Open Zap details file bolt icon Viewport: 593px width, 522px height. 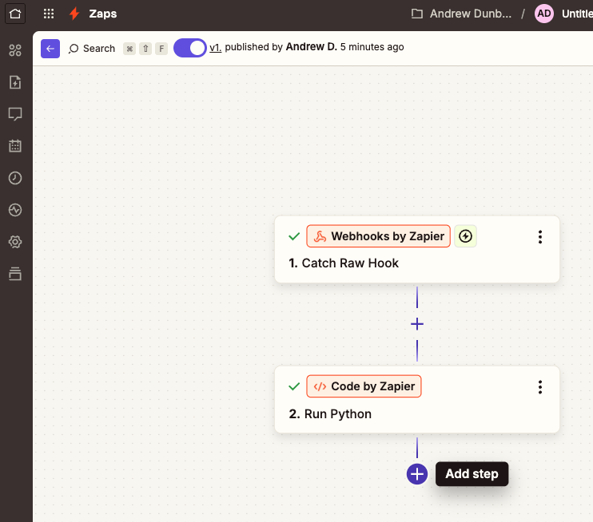coord(15,82)
